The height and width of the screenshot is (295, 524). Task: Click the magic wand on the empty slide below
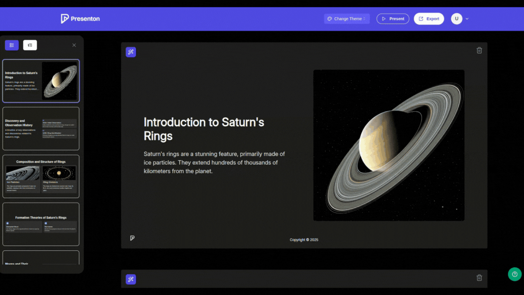[131, 279]
